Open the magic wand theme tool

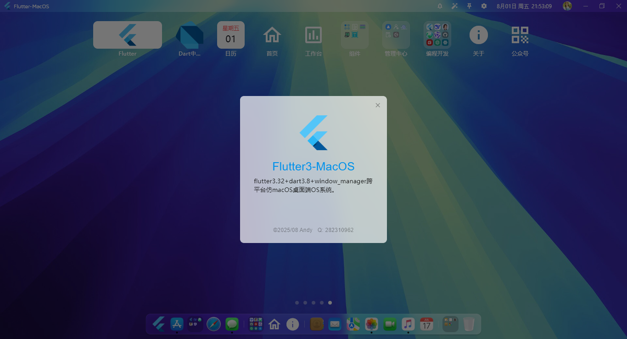coord(454,6)
